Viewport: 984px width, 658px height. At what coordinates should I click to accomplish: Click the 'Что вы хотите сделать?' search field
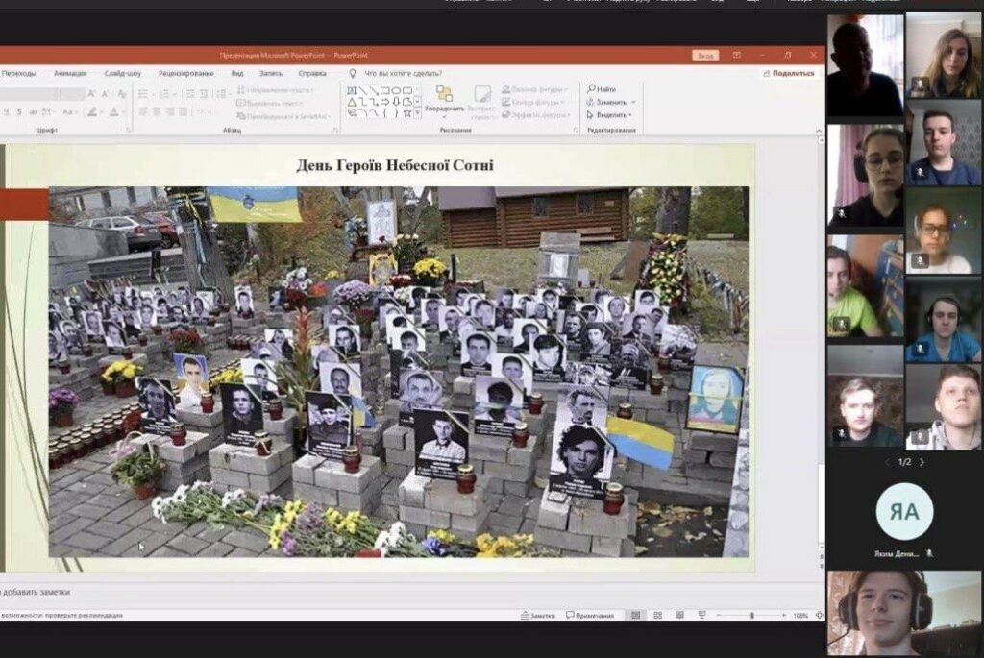pos(403,73)
